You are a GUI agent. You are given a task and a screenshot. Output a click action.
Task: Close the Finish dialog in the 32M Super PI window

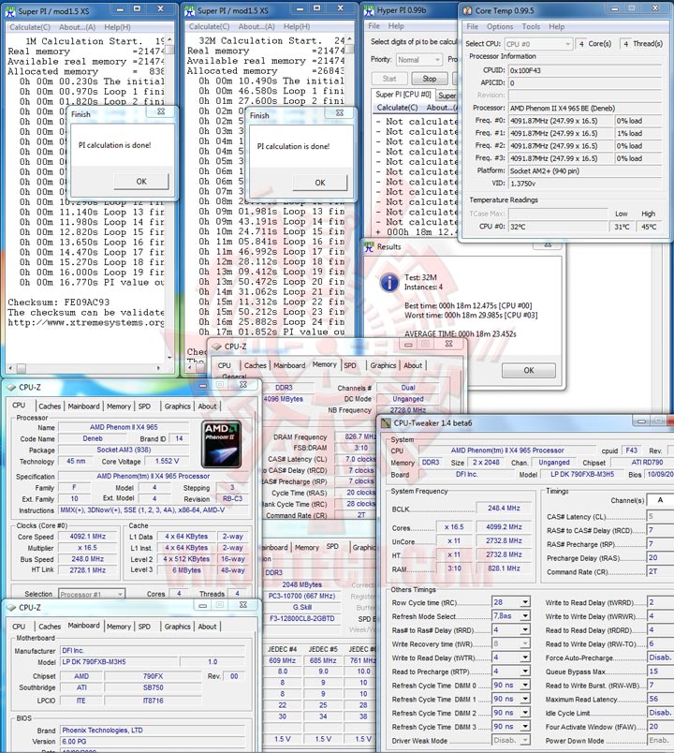point(340,112)
